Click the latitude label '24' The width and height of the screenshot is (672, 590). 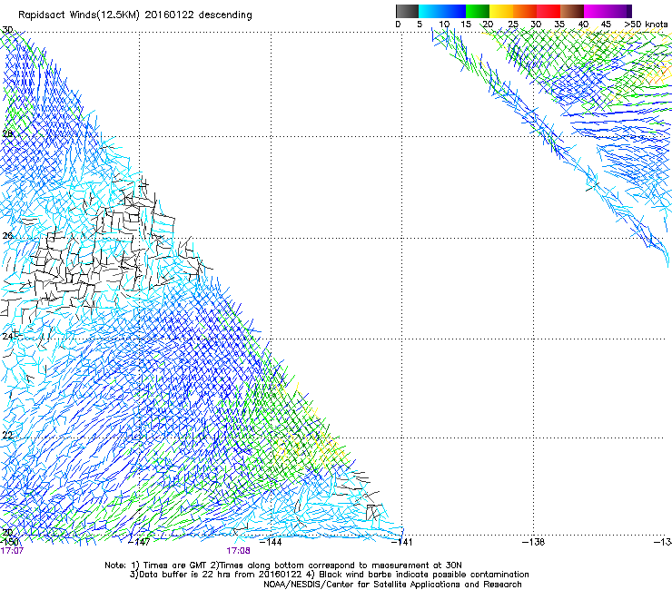(x=7, y=337)
